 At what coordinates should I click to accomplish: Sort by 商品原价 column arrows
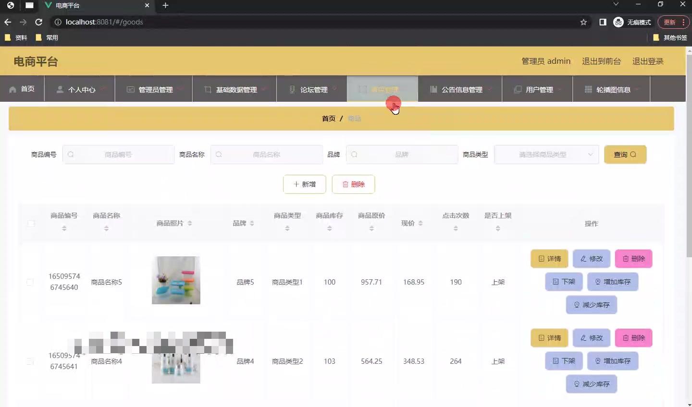click(371, 228)
